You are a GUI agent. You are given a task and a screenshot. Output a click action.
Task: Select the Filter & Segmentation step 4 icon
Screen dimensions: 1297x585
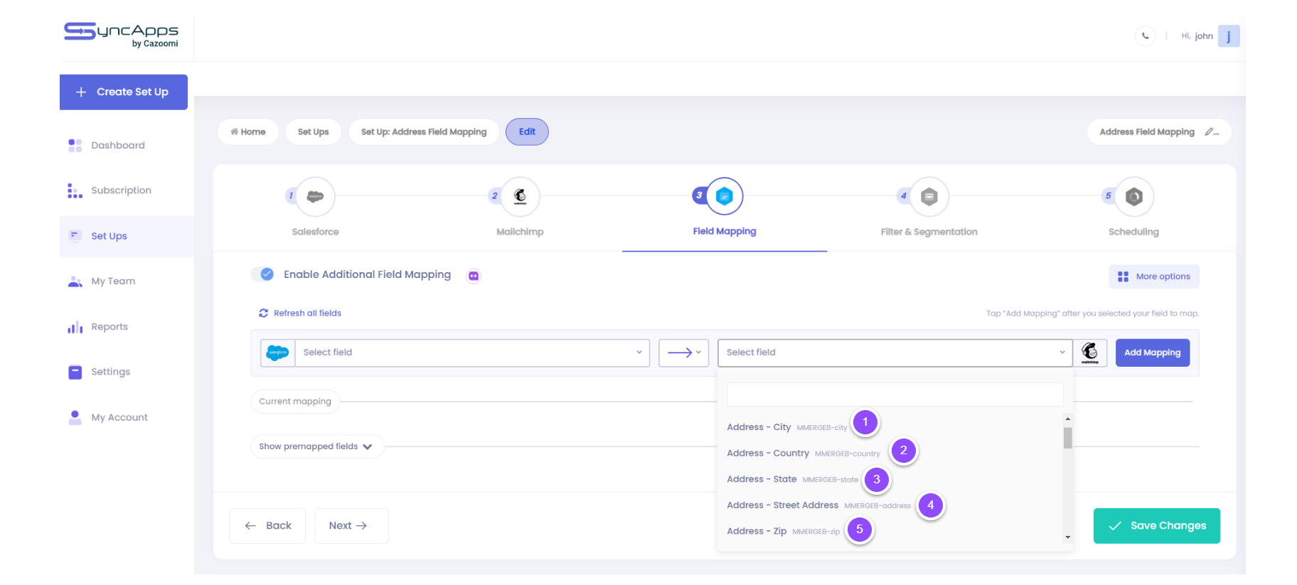(x=929, y=196)
